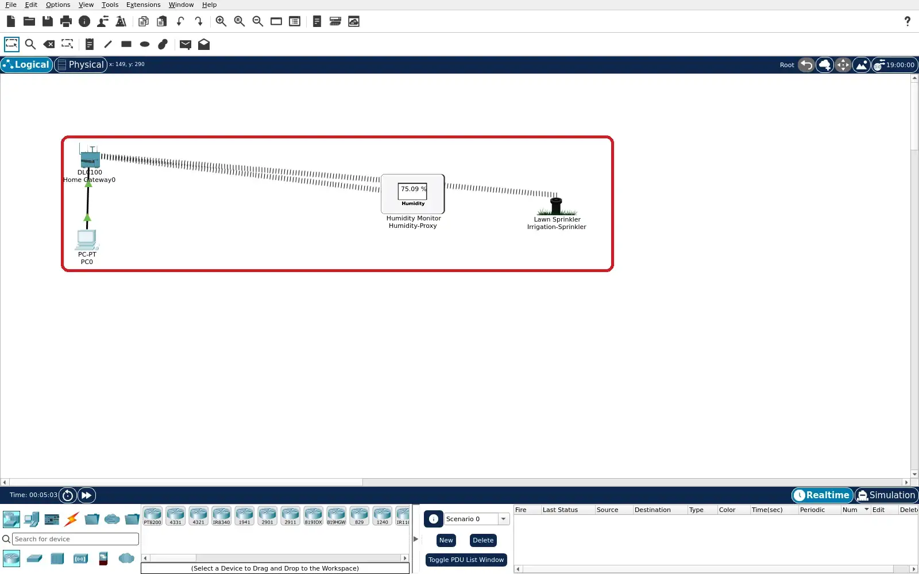
Task: Open the File menu
Action: [11, 5]
